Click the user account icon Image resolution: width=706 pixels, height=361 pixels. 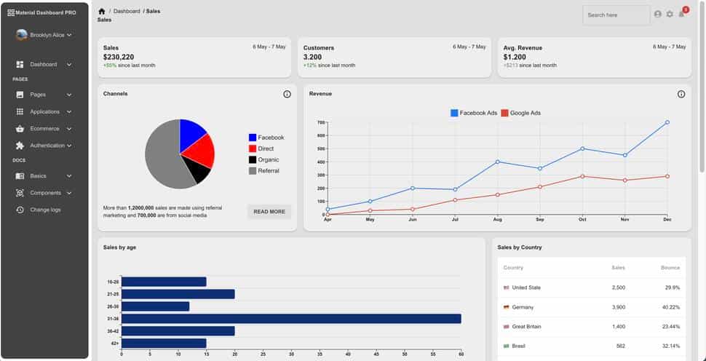pyautogui.click(x=658, y=15)
